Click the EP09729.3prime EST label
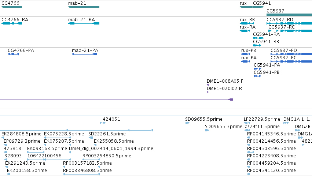Image resolution: width=312 pixels, height=176 pixels. click(x=22, y=141)
